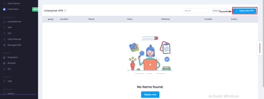Click the Deploy now button
264x99 pixels.
150,95
